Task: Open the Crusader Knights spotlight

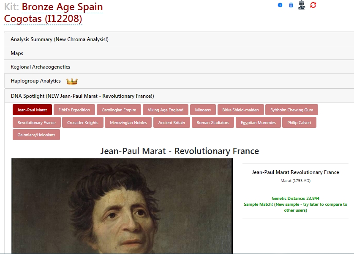Action: point(83,122)
